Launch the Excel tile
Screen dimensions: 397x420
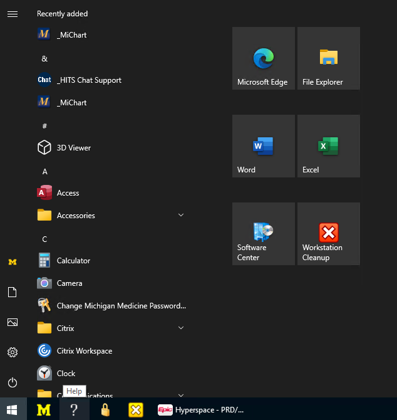point(329,146)
